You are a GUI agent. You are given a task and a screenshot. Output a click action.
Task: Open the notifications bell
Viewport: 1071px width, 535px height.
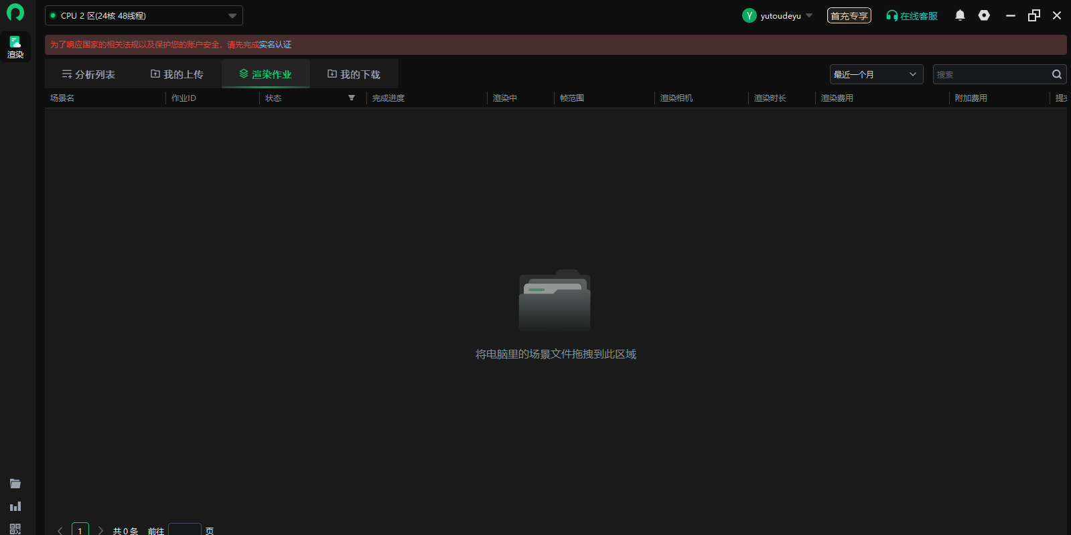960,15
